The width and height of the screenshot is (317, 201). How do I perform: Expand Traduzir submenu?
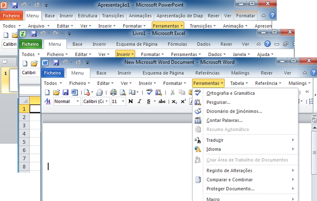[245, 140]
